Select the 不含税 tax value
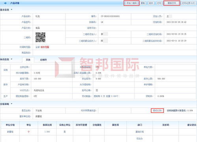Image resolution: width=197 pixels, height=142 pixels. pos(39,110)
